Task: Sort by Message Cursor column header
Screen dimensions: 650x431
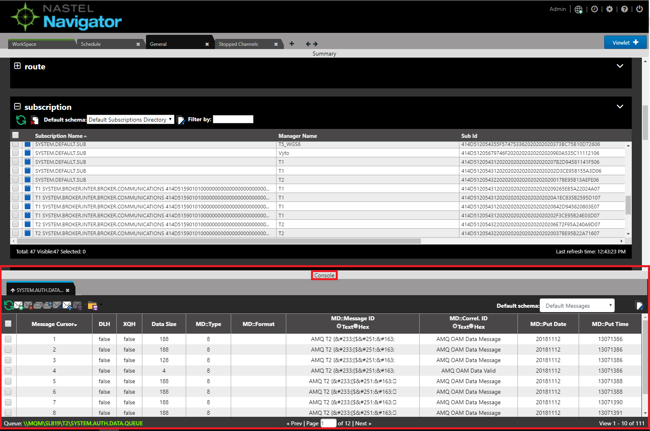Action: [54, 324]
